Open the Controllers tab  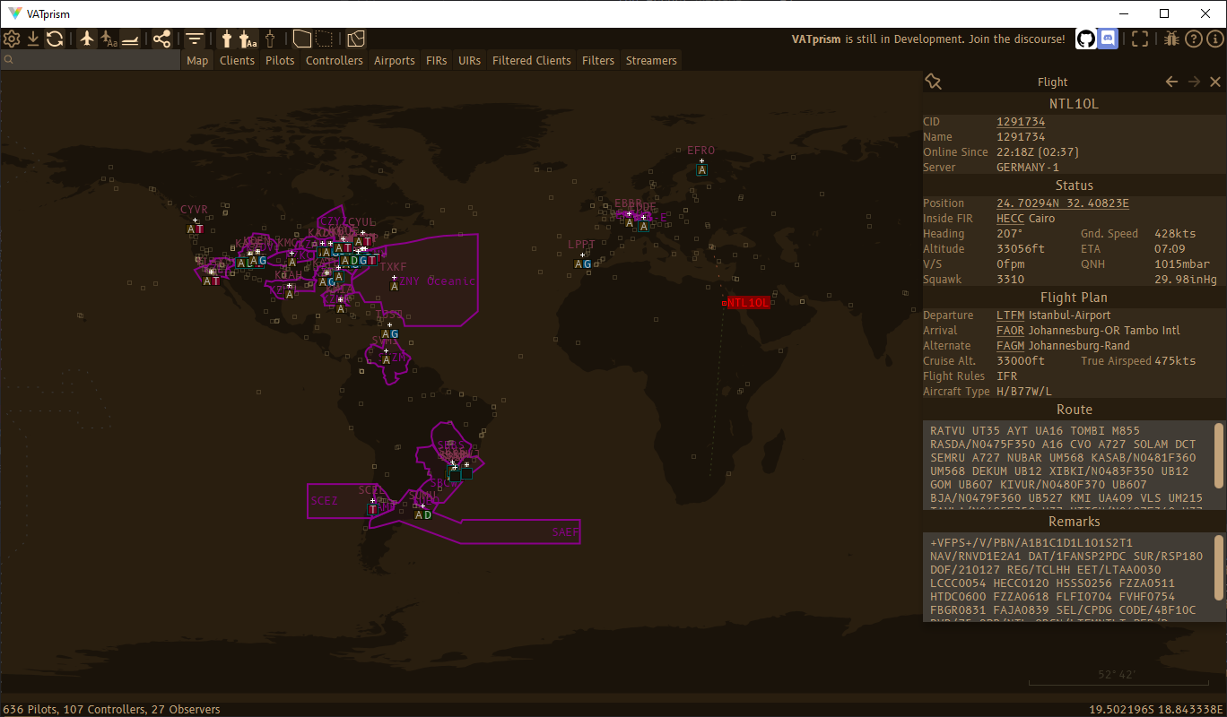pos(334,60)
